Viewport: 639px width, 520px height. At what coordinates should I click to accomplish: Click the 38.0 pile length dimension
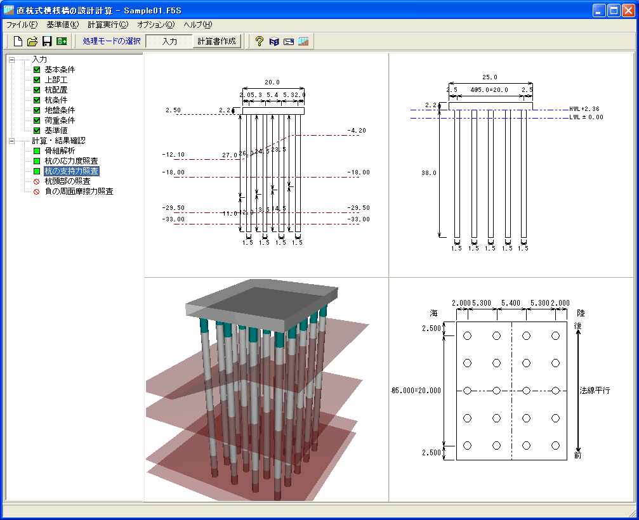point(429,173)
